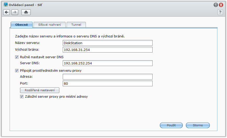This screenshot has width=227, height=138.
Task: Click the instruction text Zadejte název serveru
Action: point(70,36)
